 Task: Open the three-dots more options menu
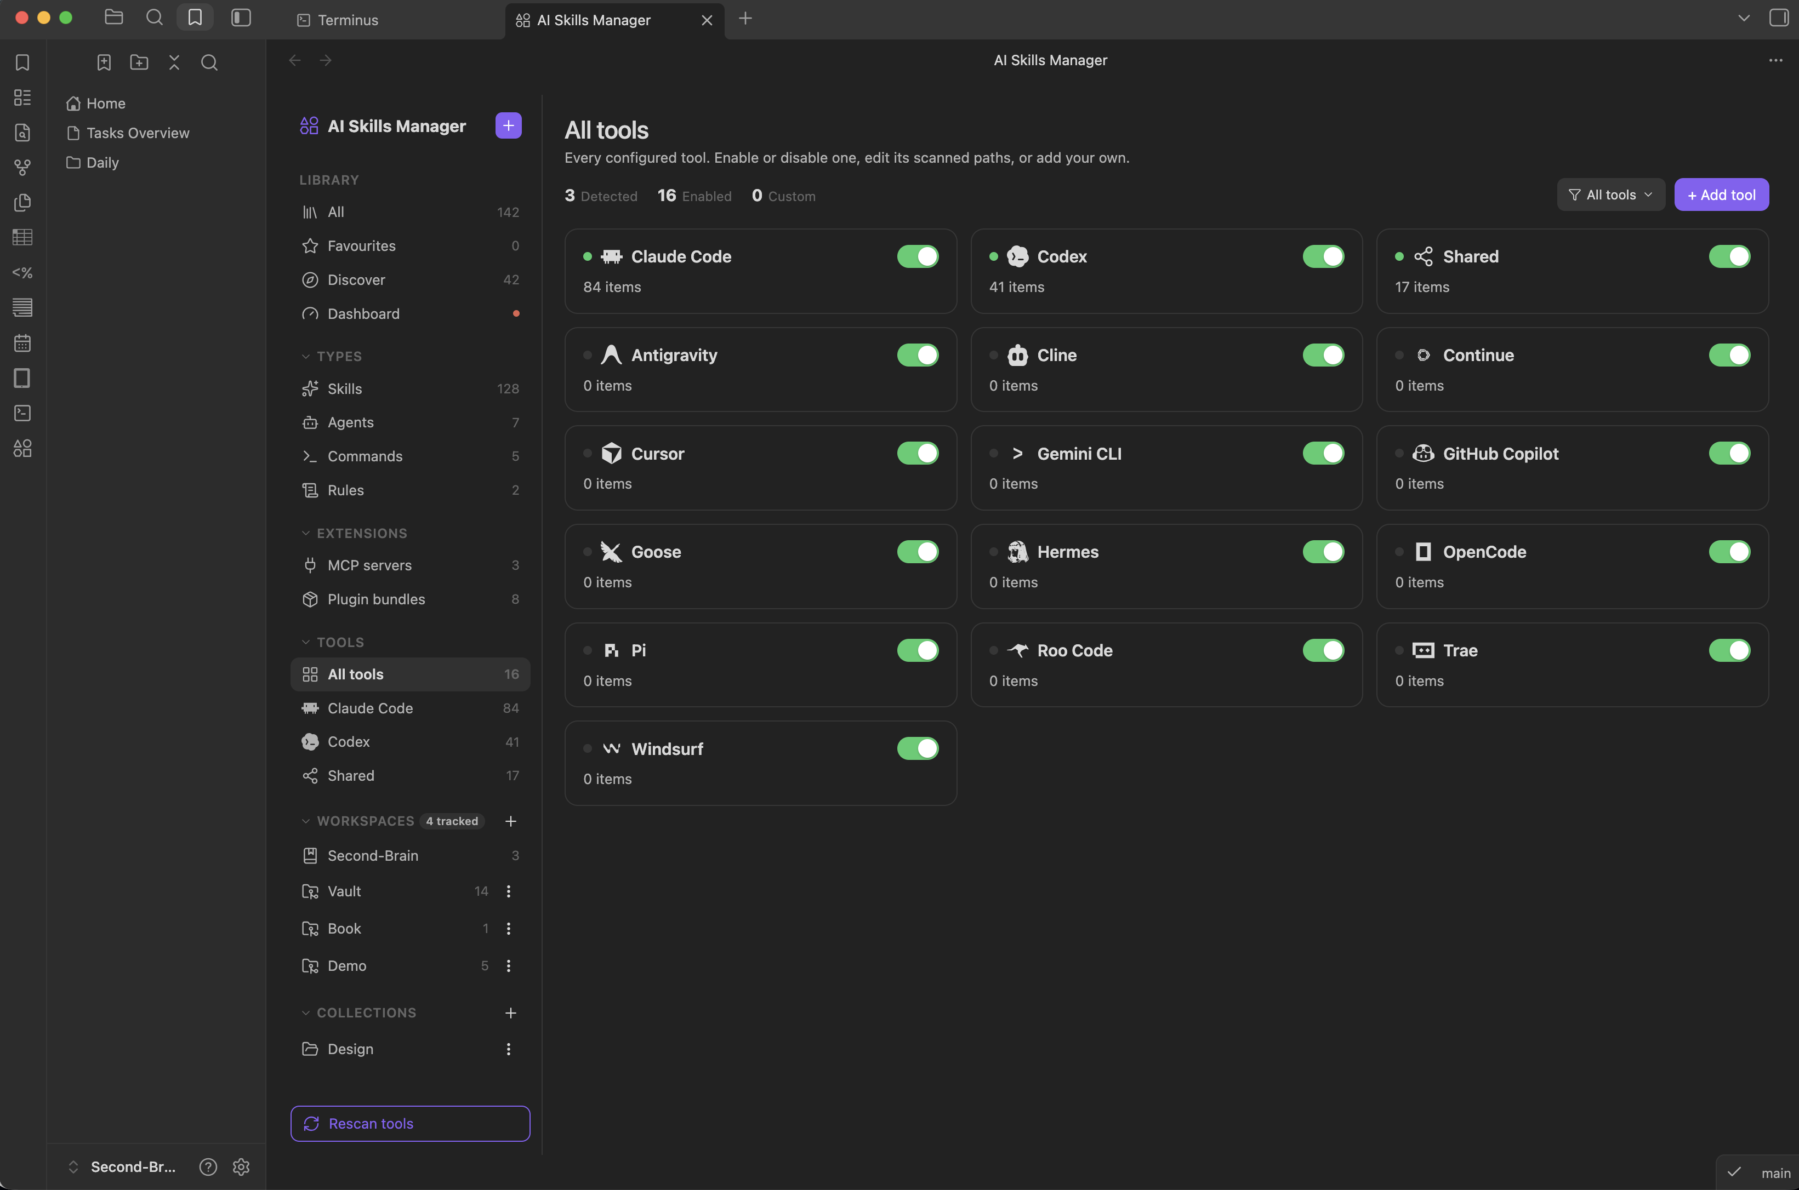(1775, 60)
